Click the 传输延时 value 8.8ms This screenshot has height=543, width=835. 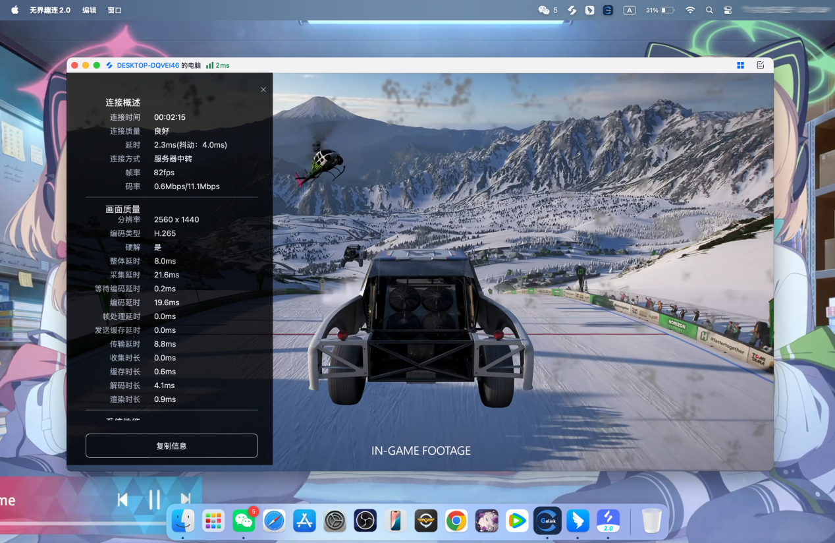(165, 344)
